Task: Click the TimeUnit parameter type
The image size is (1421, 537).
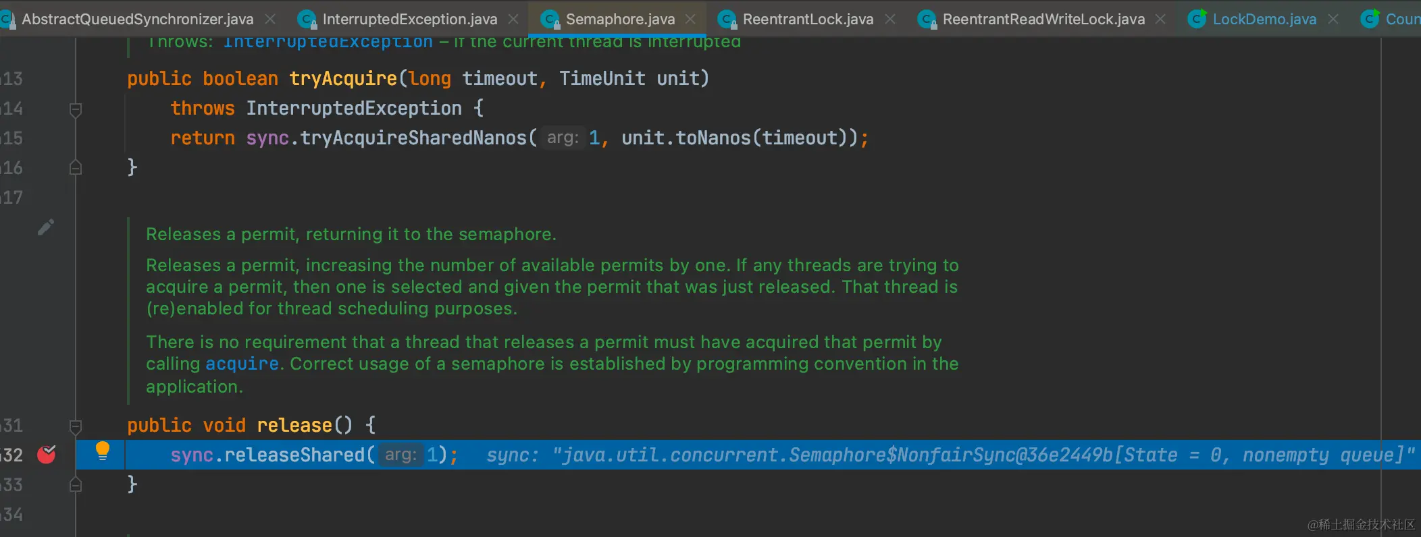Action: pos(602,79)
